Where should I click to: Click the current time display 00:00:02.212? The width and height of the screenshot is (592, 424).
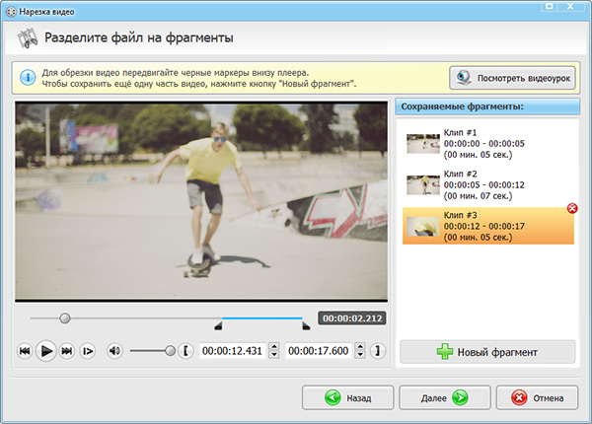tap(352, 318)
